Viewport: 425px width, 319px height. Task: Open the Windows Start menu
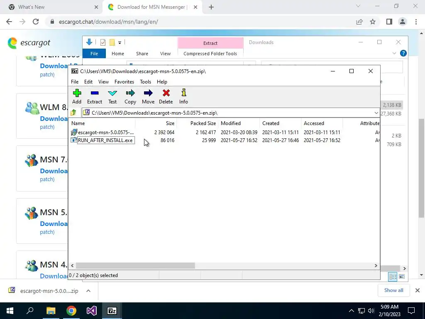[10, 311]
